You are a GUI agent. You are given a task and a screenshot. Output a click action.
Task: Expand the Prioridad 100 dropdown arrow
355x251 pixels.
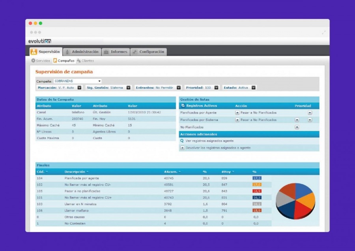click(x=216, y=87)
